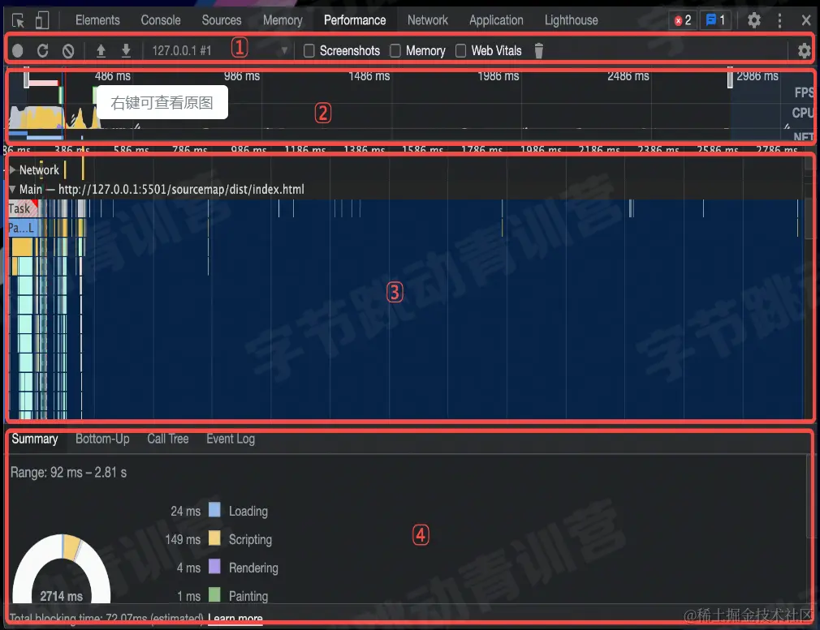Select the Summary tab
The height and width of the screenshot is (630, 820).
pyautogui.click(x=35, y=439)
